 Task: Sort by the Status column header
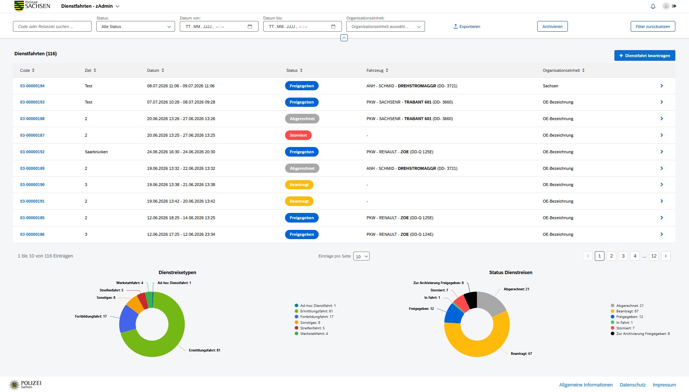coord(294,70)
